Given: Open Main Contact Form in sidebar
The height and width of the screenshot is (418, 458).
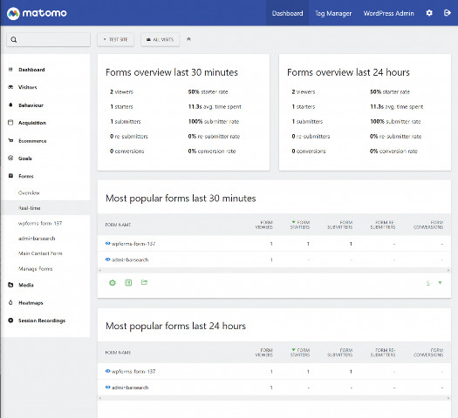Looking at the screenshot, I should tap(40, 253).
